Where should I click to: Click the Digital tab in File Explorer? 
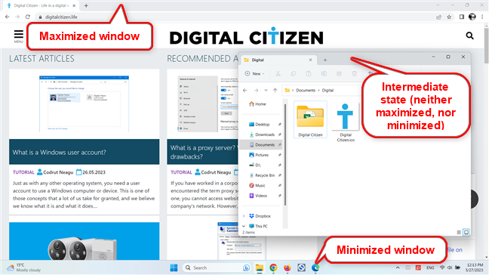click(x=278, y=60)
